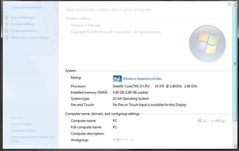Screen dimensions: 239x151
Task: Open Windows Update
Action: click(x=24, y=131)
